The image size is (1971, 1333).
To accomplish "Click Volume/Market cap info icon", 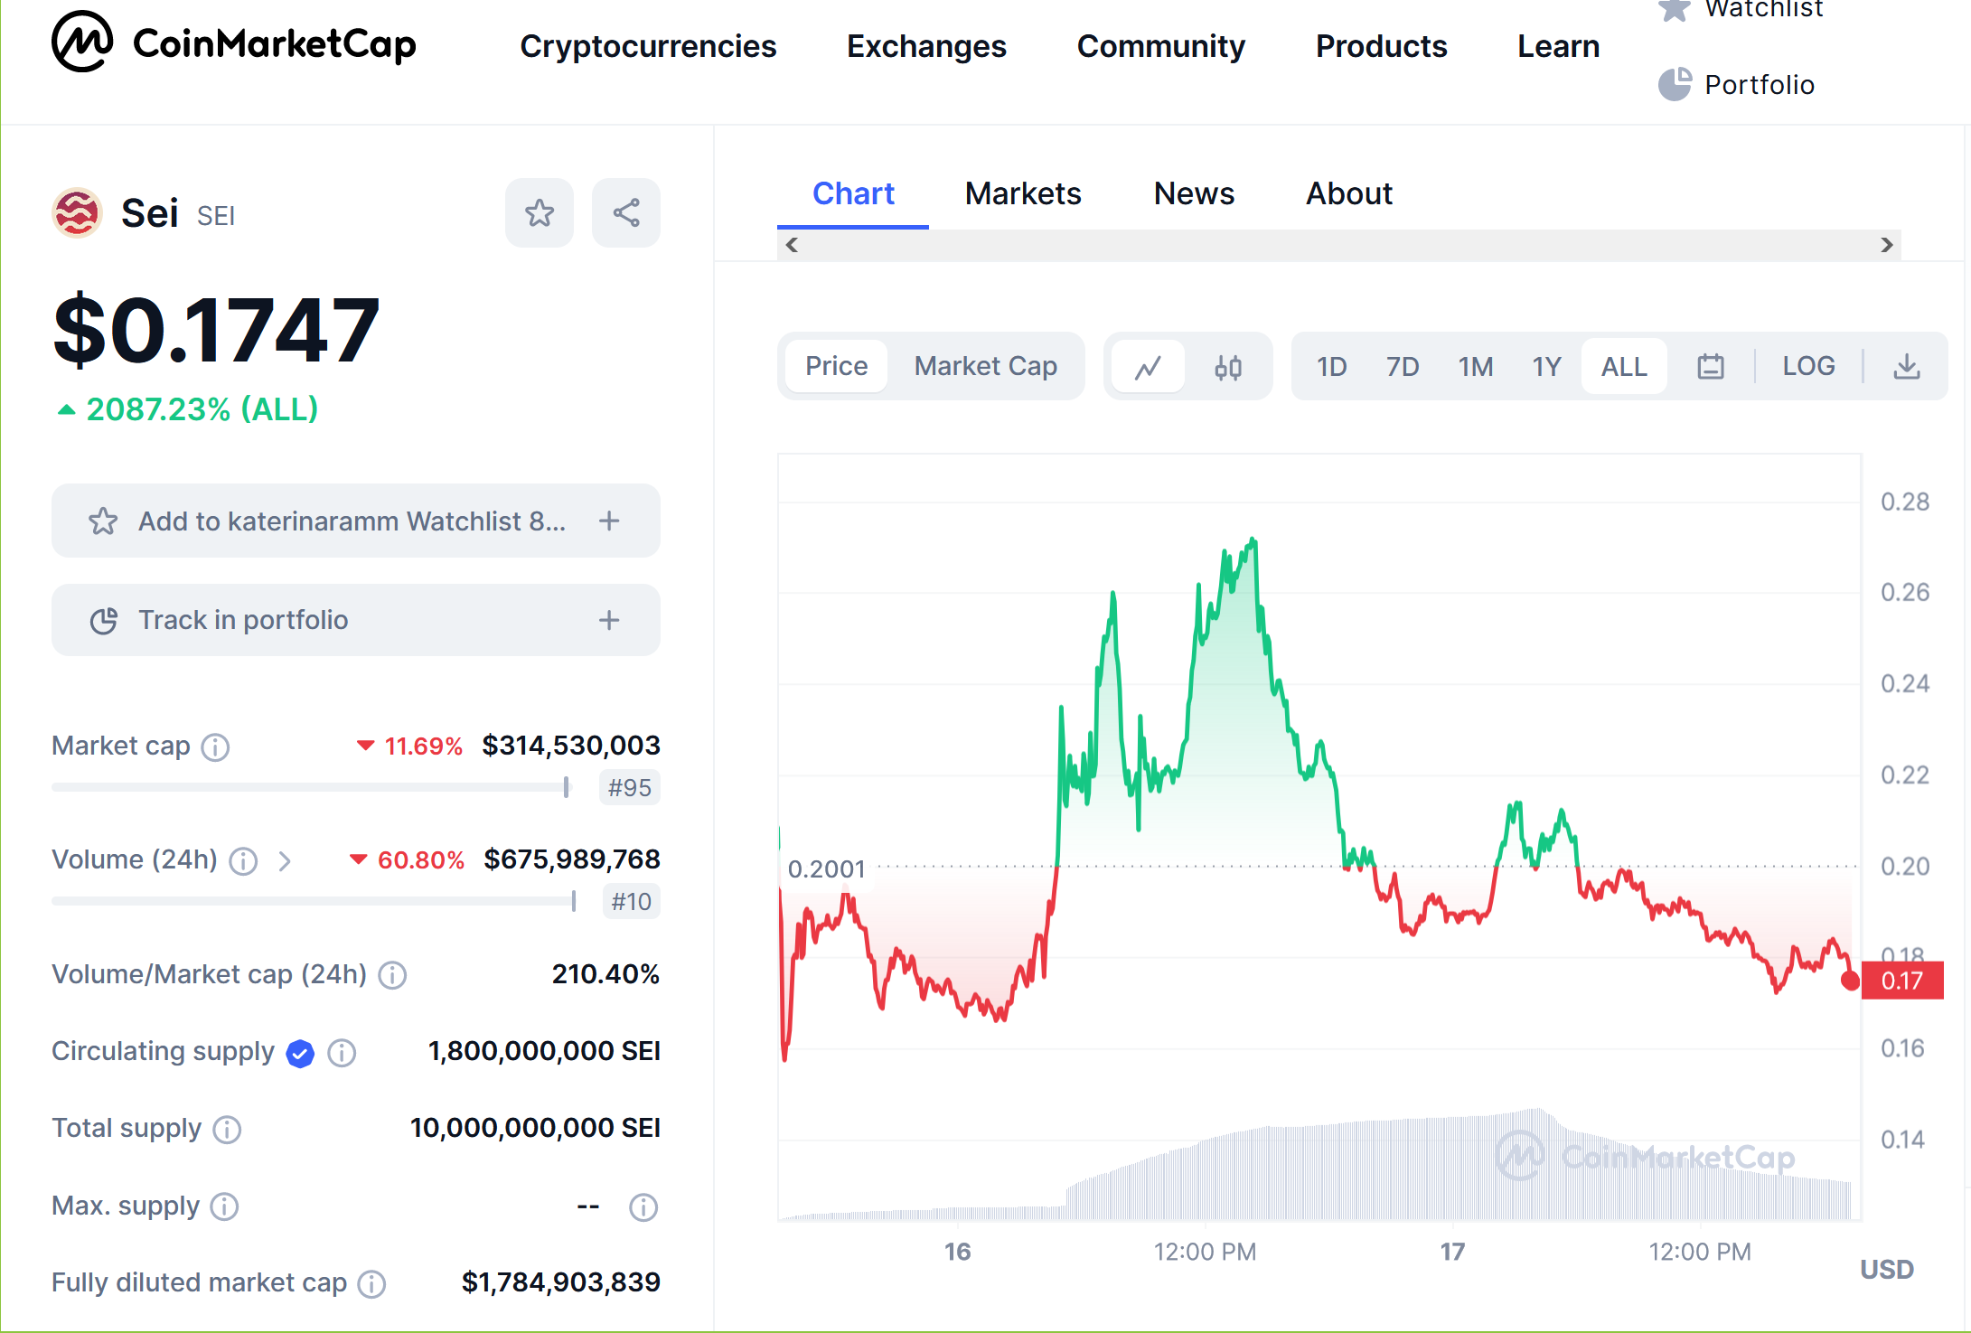I will coord(392,975).
